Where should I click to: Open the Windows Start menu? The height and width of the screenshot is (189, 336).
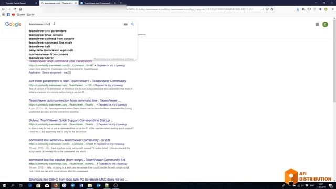point(4,185)
